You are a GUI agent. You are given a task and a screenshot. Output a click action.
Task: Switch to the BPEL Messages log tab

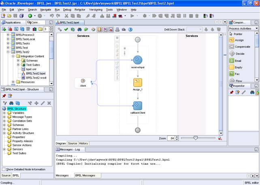tap(86, 175)
